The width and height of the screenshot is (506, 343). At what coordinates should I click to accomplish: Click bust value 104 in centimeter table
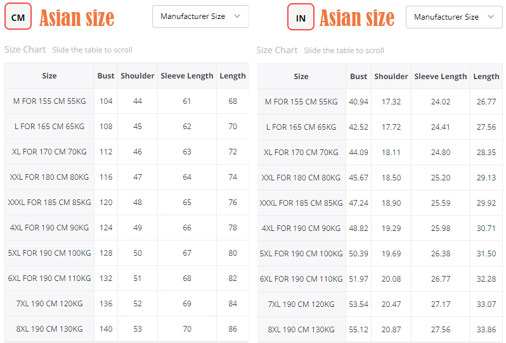click(106, 101)
